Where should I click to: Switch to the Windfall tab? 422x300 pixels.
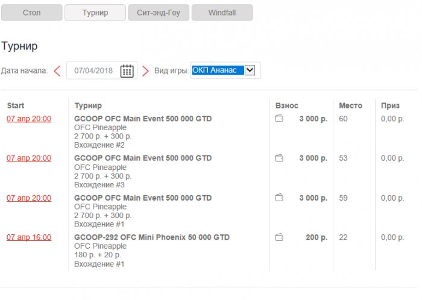tap(222, 13)
